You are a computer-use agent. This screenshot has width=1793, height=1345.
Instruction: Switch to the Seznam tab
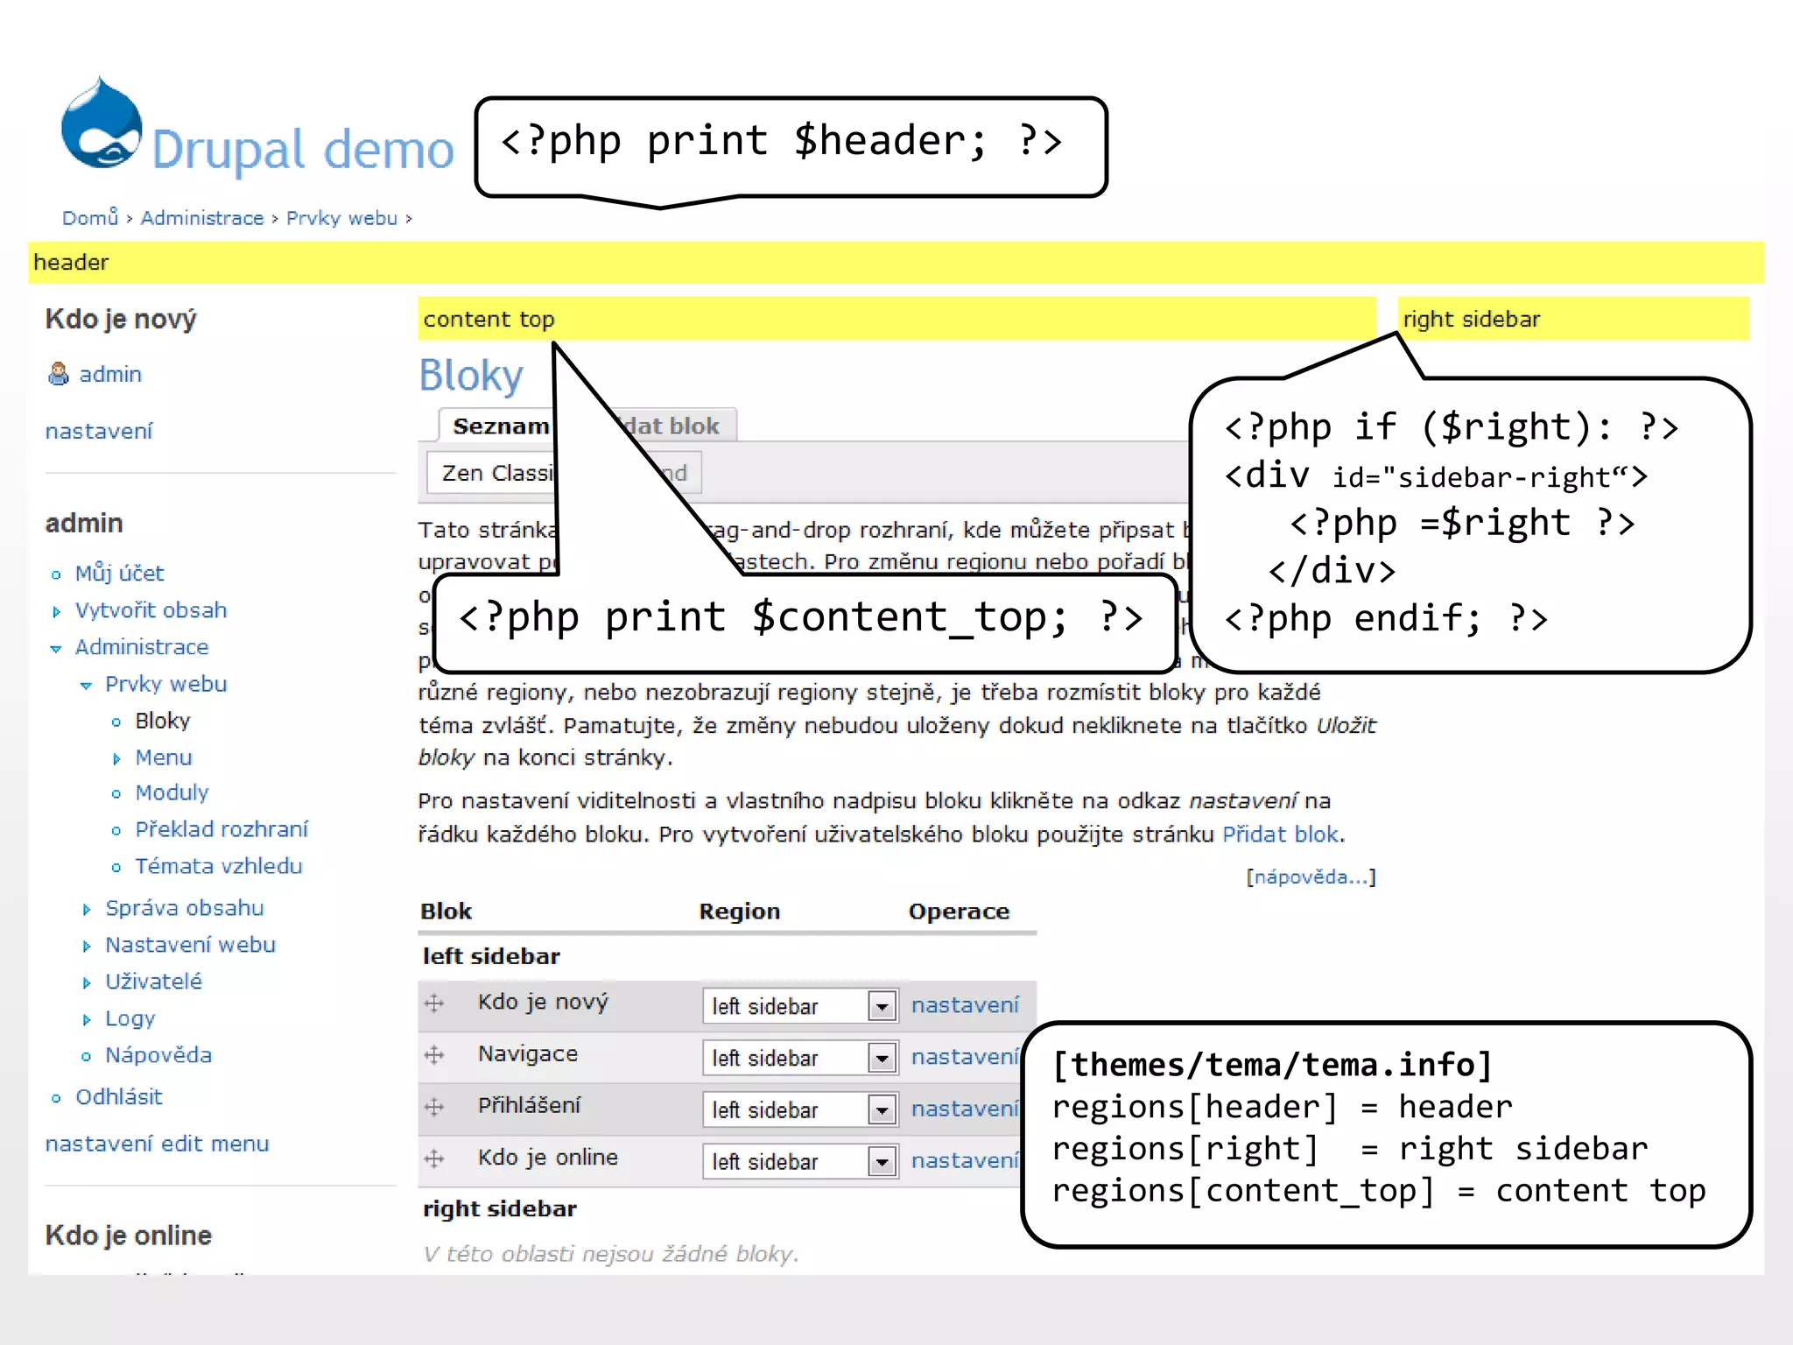coord(500,426)
